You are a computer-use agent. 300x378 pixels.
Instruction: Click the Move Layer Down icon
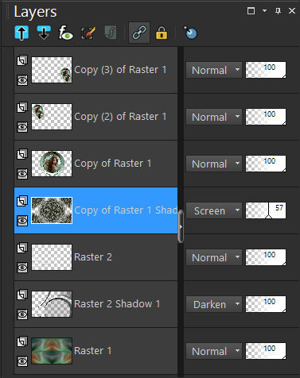(44, 33)
